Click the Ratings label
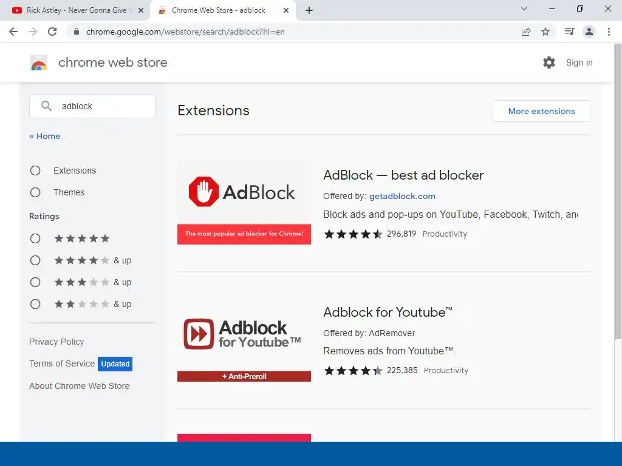The width and height of the screenshot is (622, 466). [44, 216]
